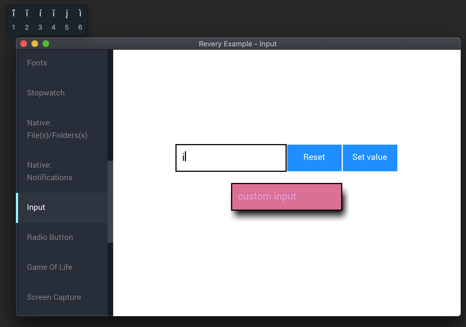Image resolution: width=466 pixels, height=327 pixels.
Task: Focus the pink custom input field
Action: click(x=287, y=197)
